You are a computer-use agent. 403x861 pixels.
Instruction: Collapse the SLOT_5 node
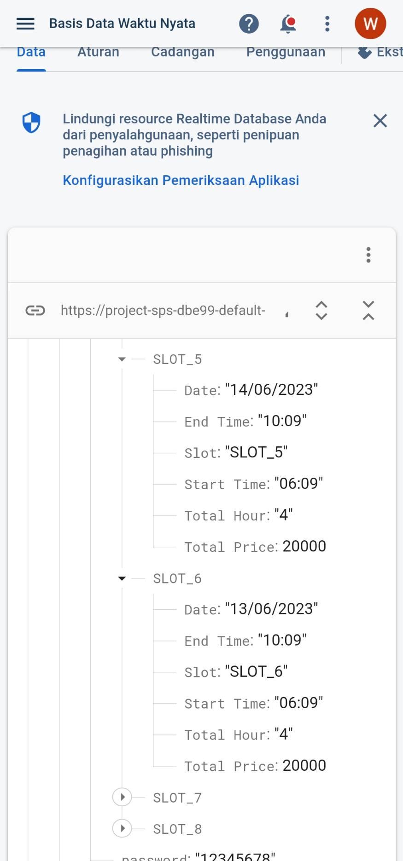[x=122, y=359]
